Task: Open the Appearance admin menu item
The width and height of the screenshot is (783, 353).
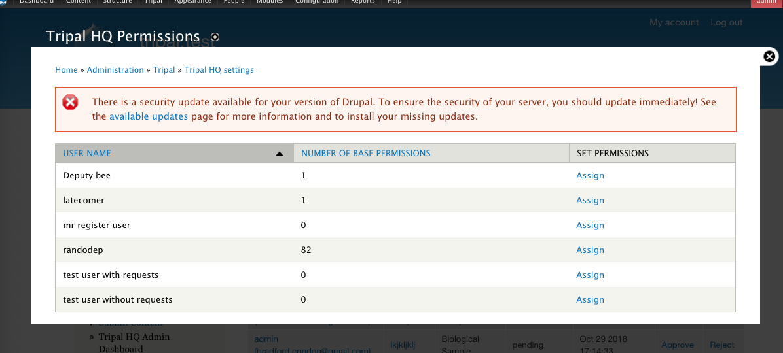Action: click(x=192, y=1)
